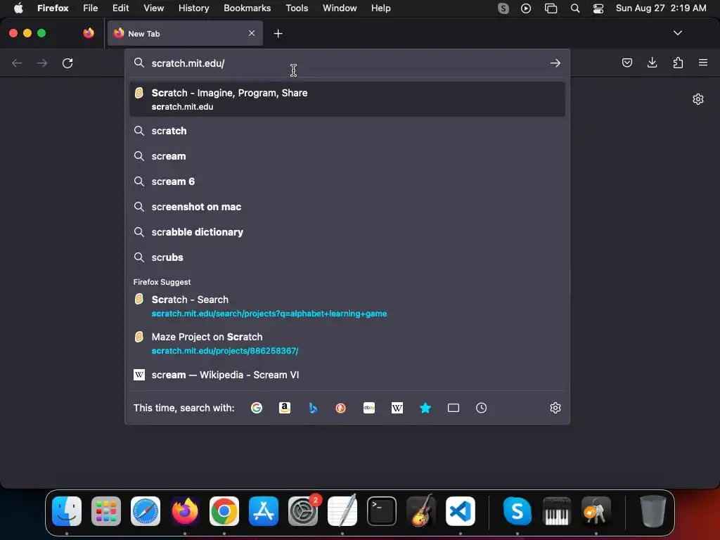The height and width of the screenshot is (540, 720).
Task: Open the Window menu
Action: pos(340,8)
